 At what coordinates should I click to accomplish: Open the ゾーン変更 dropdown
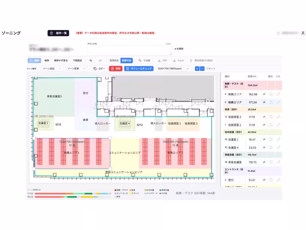76,68
